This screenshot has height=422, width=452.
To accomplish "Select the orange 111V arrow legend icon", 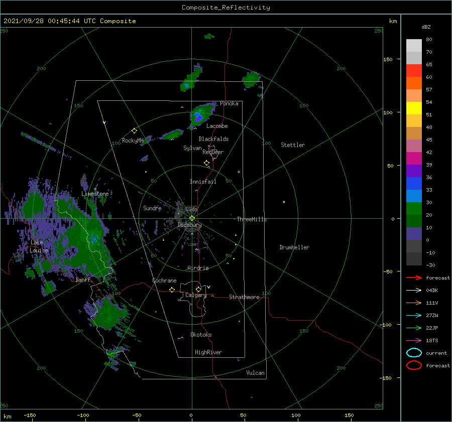I will point(414,303).
